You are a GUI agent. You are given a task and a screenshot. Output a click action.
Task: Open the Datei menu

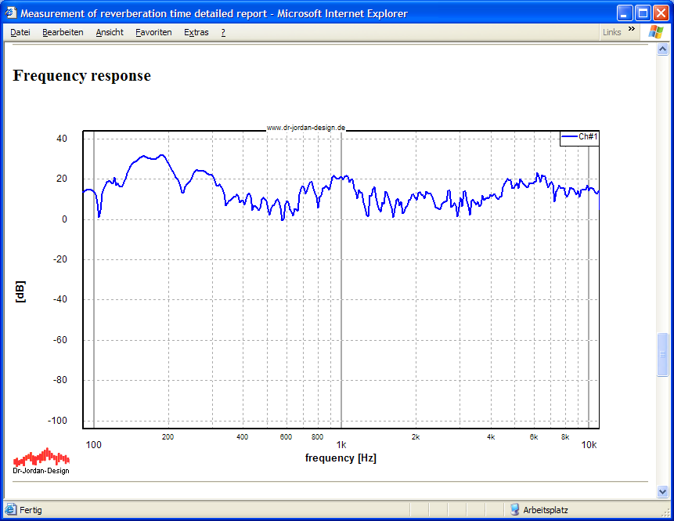click(x=20, y=32)
